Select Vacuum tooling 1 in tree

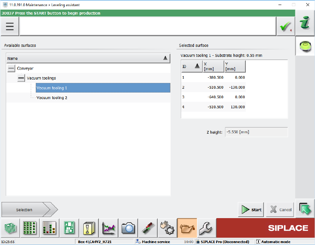103,88
